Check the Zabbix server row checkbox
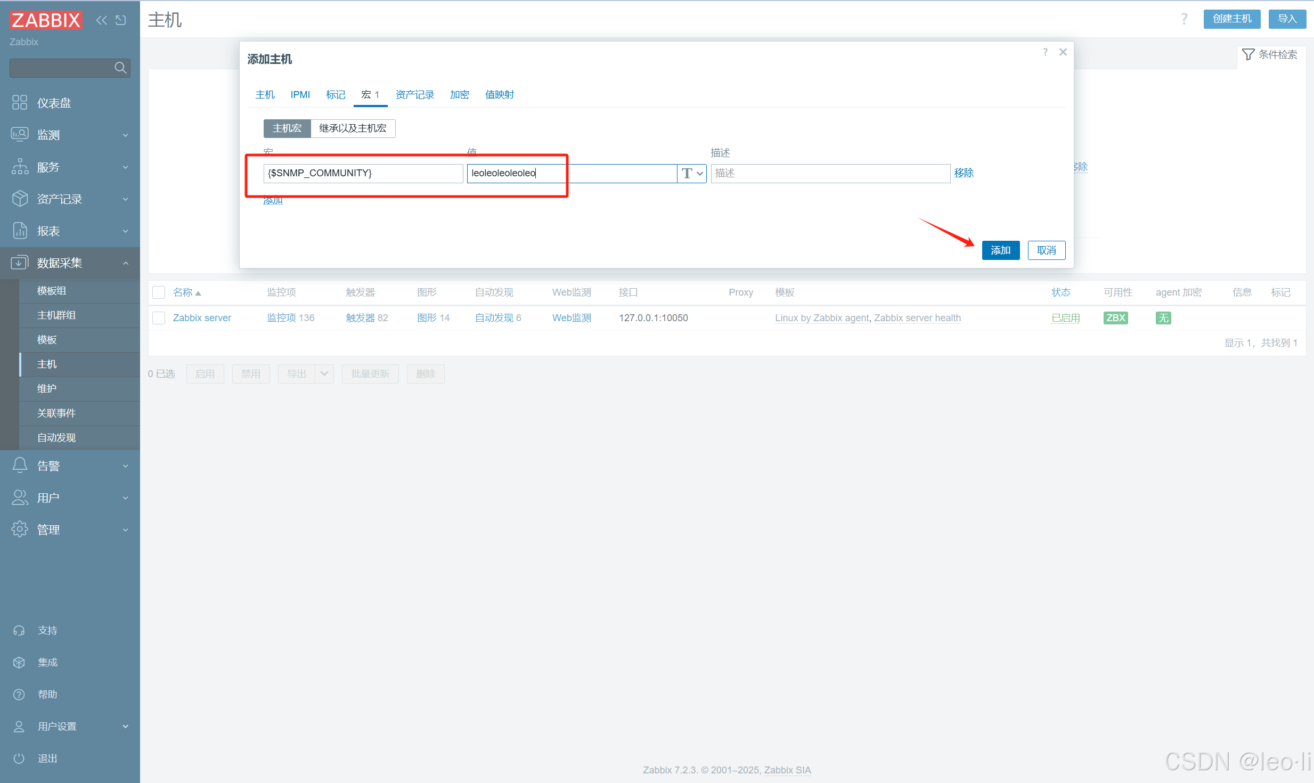The image size is (1314, 783). (x=159, y=318)
